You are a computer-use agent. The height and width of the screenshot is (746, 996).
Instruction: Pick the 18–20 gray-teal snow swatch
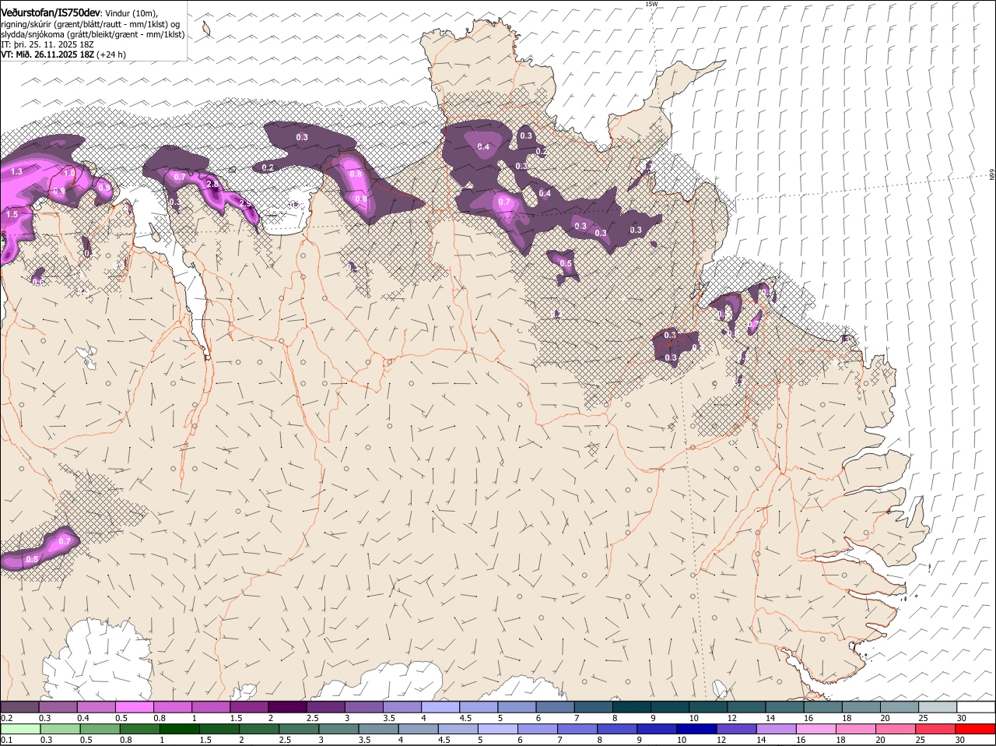[x=861, y=707]
